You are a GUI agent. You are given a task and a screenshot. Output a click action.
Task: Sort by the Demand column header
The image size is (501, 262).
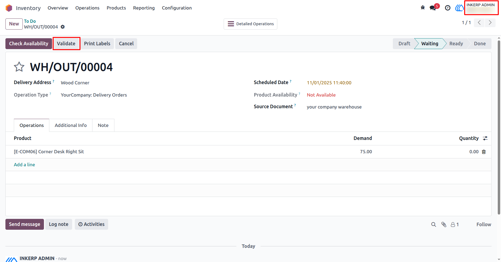(x=362, y=138)
